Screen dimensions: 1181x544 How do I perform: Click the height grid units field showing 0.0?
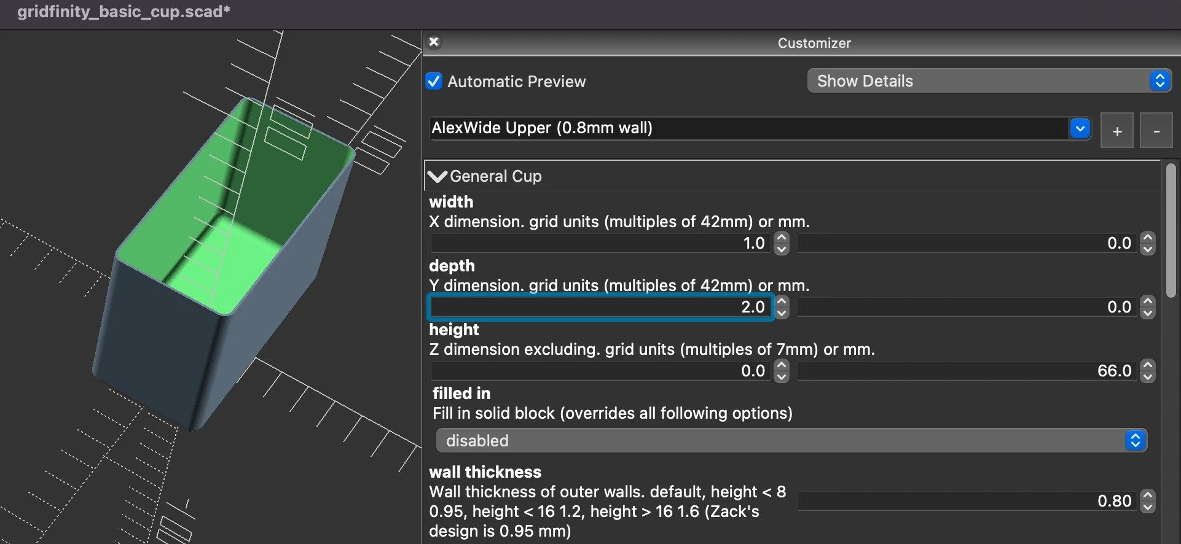600,371
